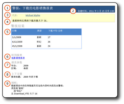Select the date cell 4/13/2009
Screen dimensions: 124x104
tap(17, 42)
